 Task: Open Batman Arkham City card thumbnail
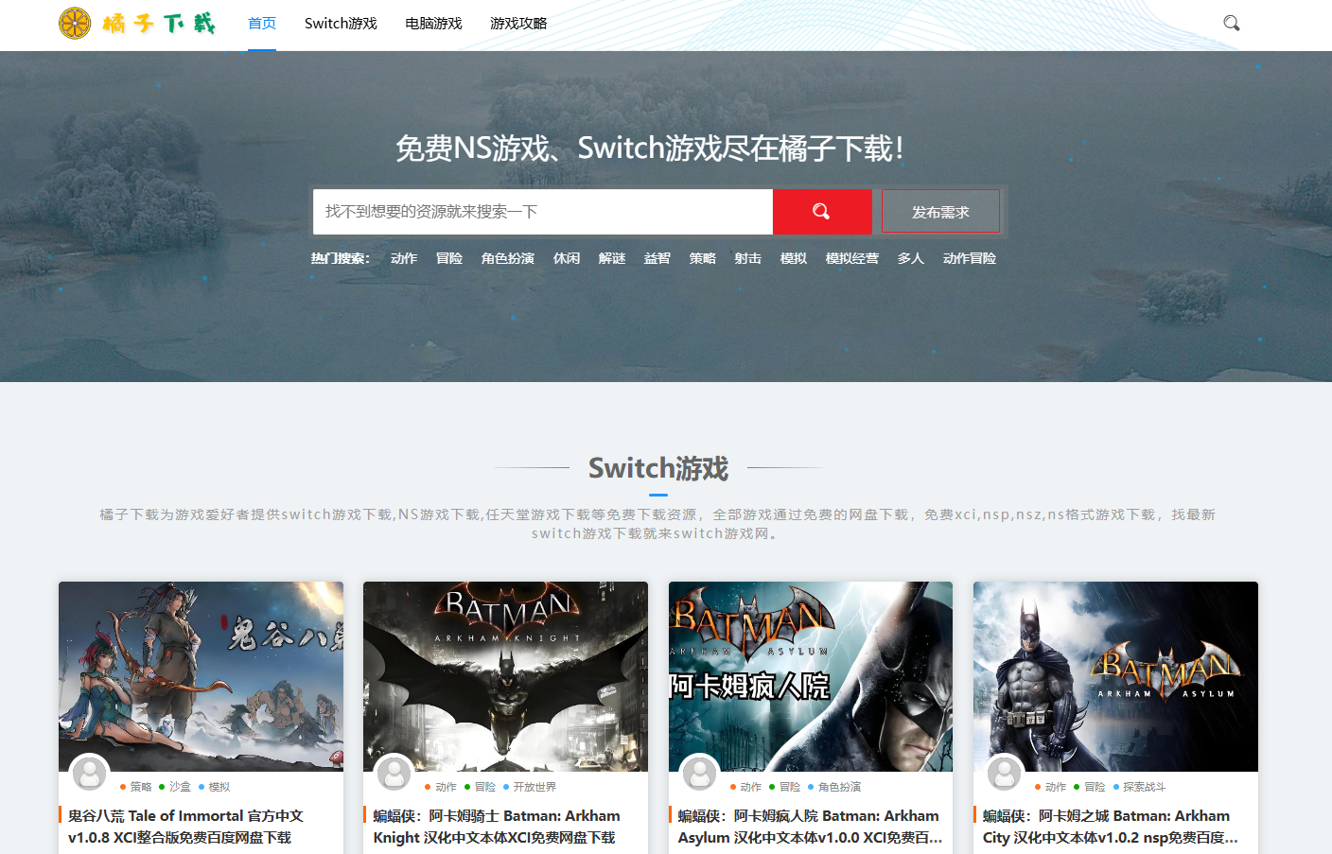click(x=1115, y=676)
